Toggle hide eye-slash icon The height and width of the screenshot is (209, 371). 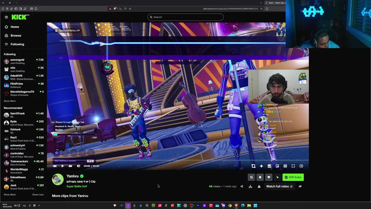(300, 186)
